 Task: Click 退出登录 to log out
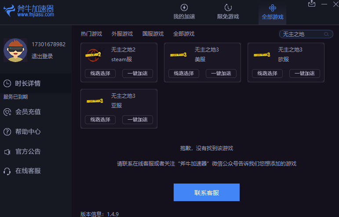[x=42, y=56]
